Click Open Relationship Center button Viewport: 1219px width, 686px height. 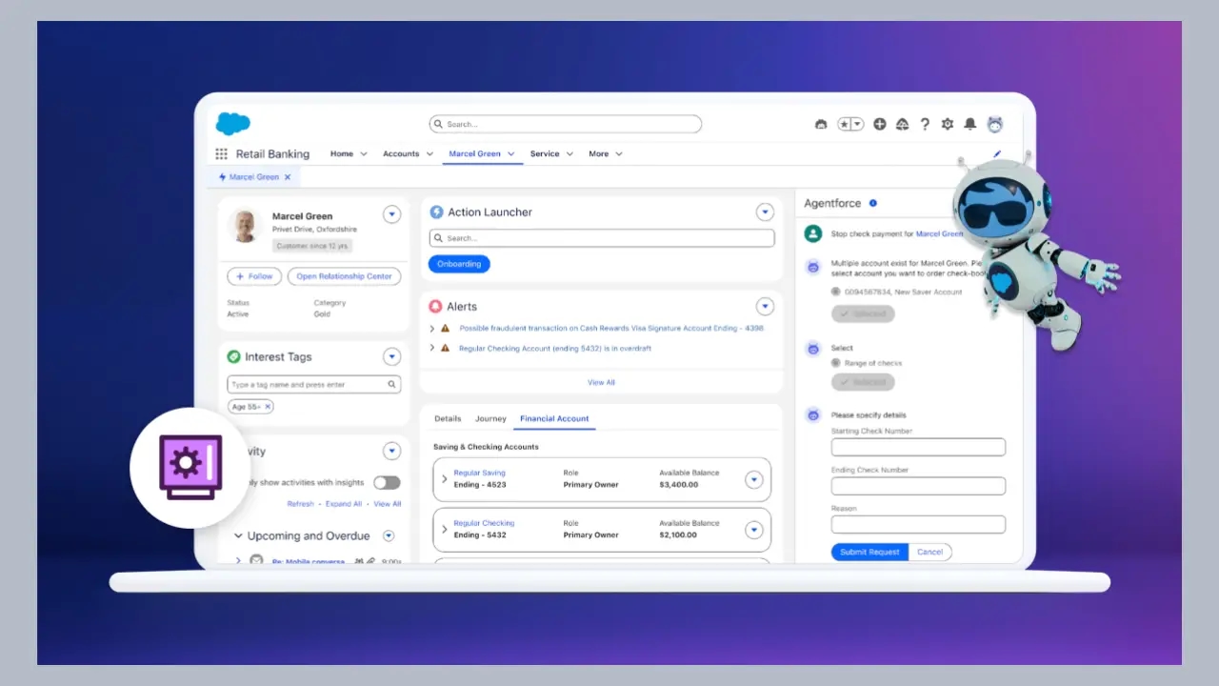(x=344, y=276)
